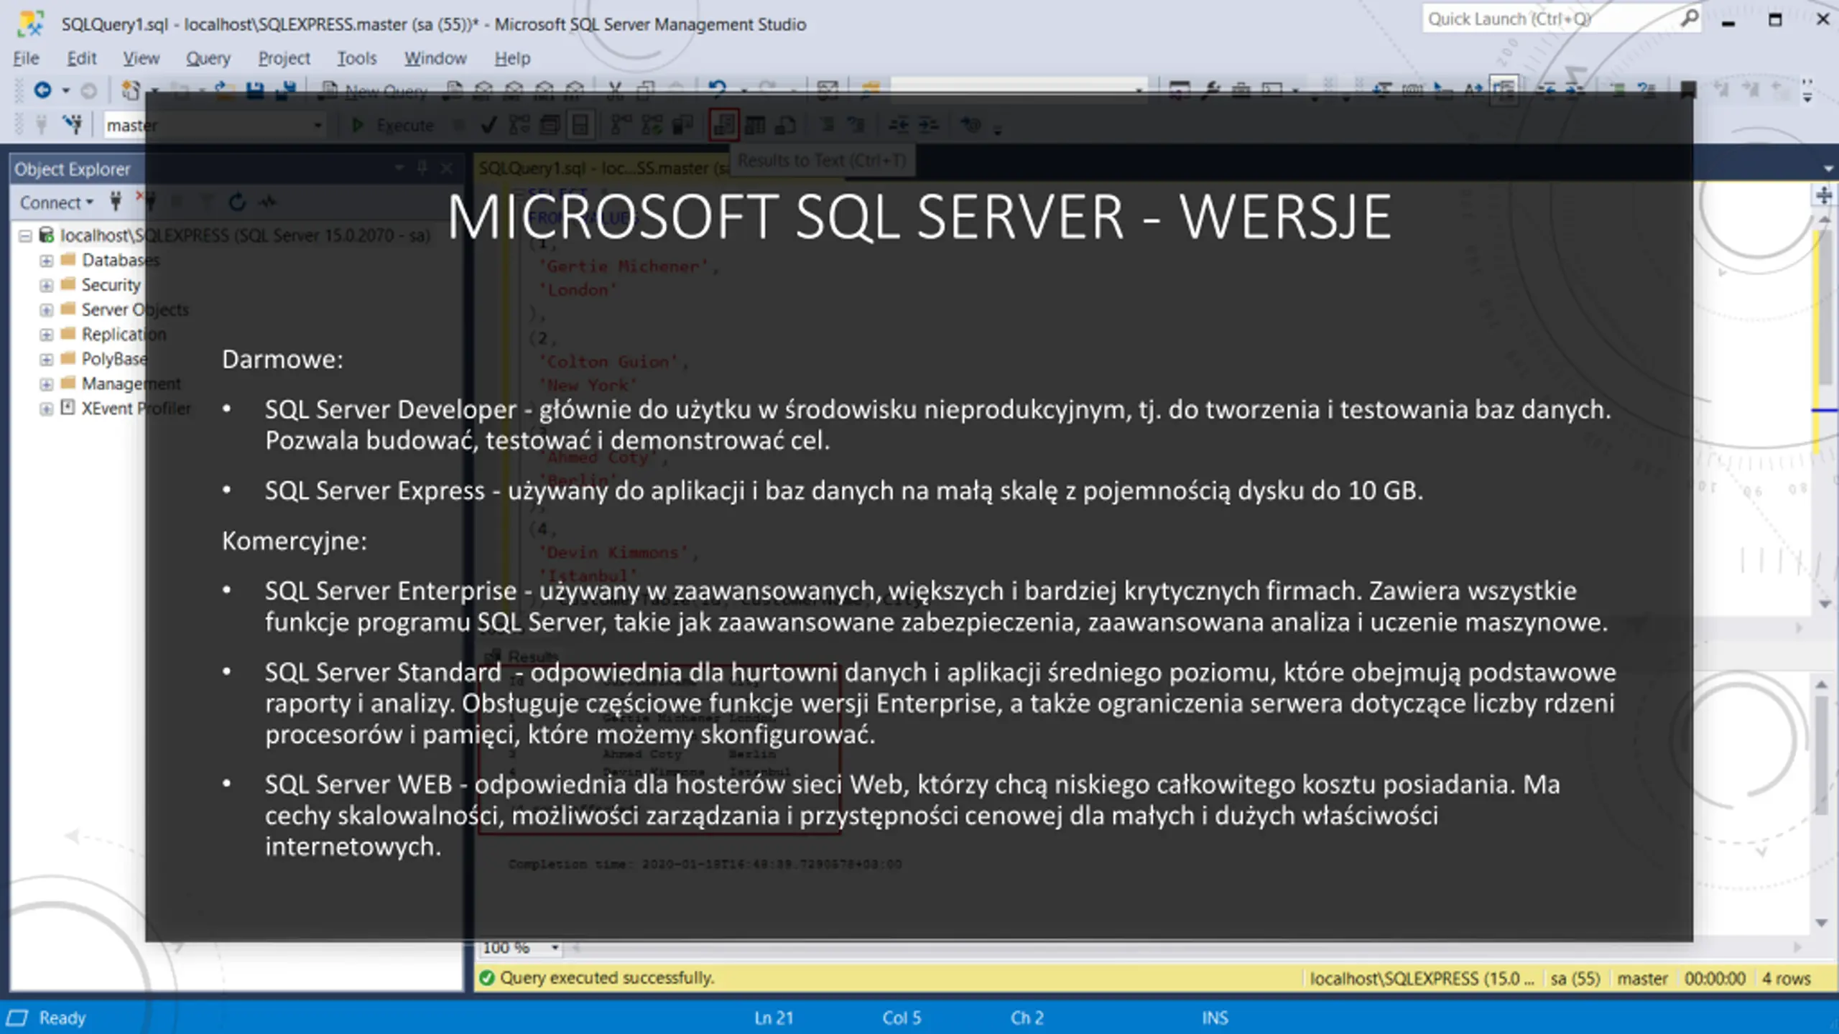
Task: Click the Save All icon
Action: (286, 90)
